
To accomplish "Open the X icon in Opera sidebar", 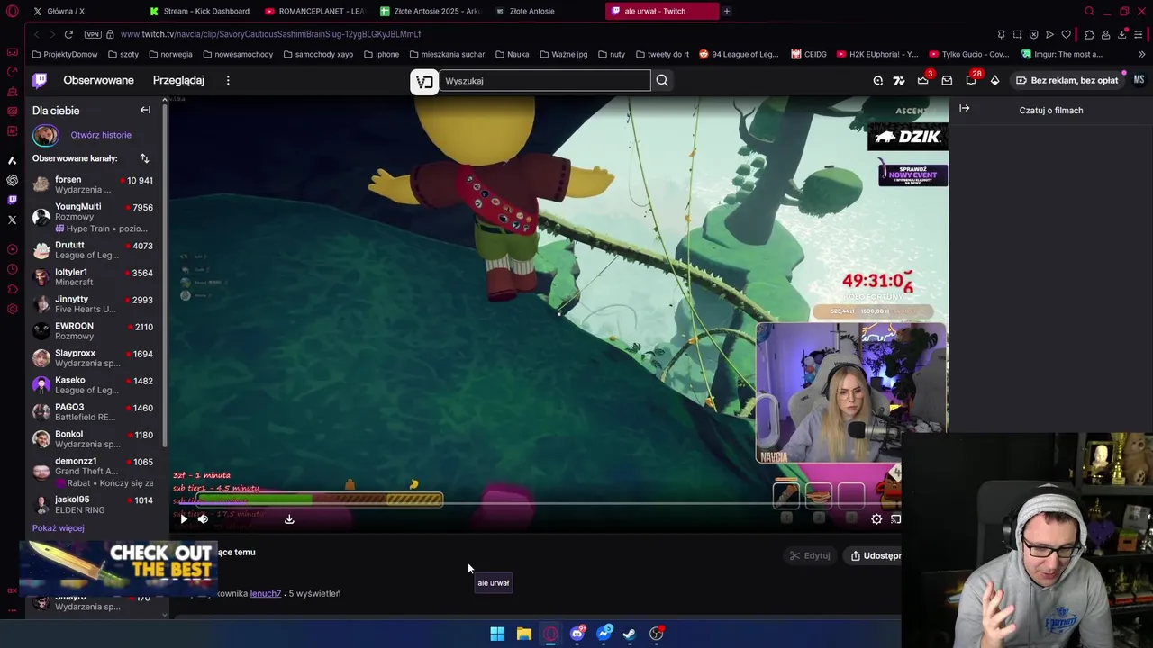I will pos(12,220).
